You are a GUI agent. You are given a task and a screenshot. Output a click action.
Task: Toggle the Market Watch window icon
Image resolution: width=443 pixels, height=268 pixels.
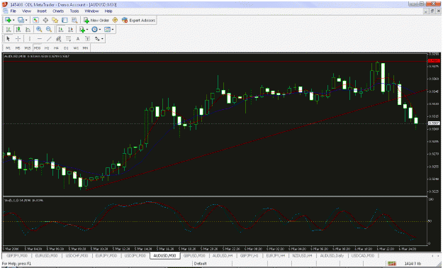35,20
